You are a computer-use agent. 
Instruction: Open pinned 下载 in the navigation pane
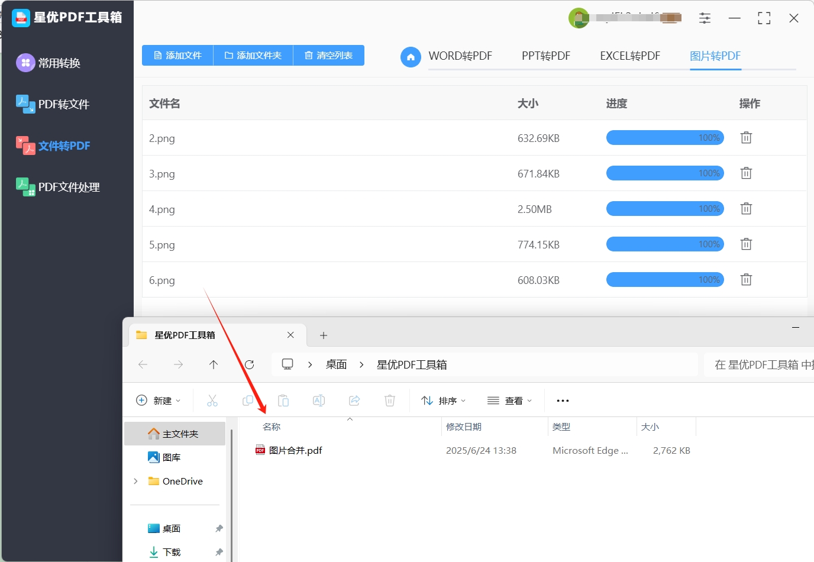(x=164, y=552)
